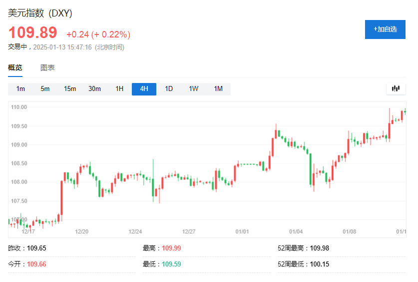Click the 01/08 date label on the axis
Image resolution: width=418 pixels, height=282 pixels.
(x=349, y=232)
